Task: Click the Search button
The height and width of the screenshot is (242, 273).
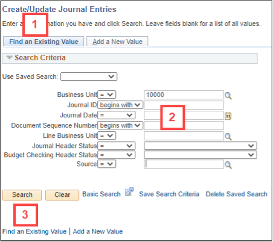Action: 22,195
